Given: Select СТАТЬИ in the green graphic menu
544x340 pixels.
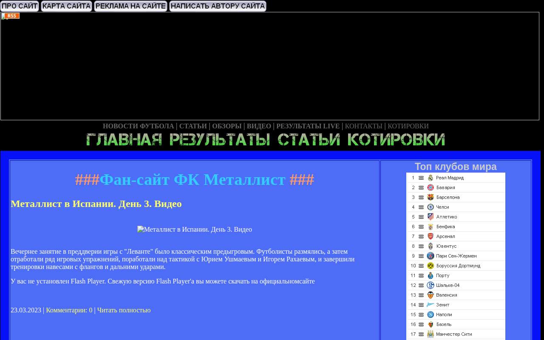Looking at the screenshot, I should [x=309, y=140].
